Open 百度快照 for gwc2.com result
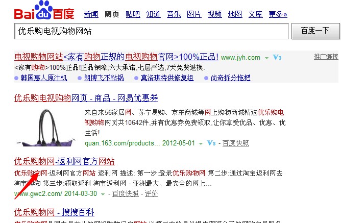Image resolution: width=341 pixels, height=223 pixels. 126,194
